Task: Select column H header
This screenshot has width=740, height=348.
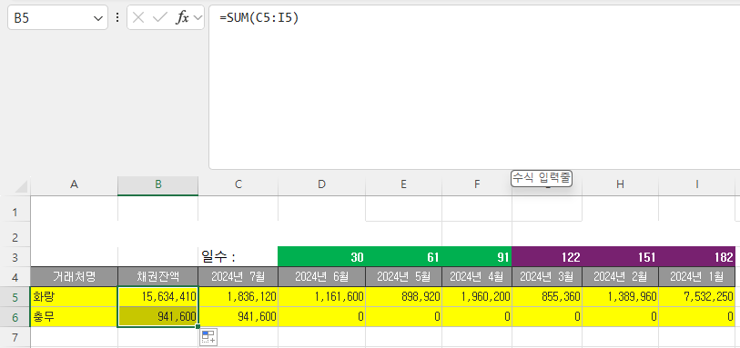Action: [620, 185]
